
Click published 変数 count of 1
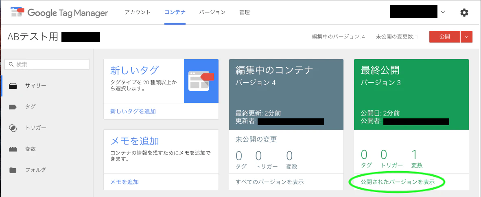414,155
